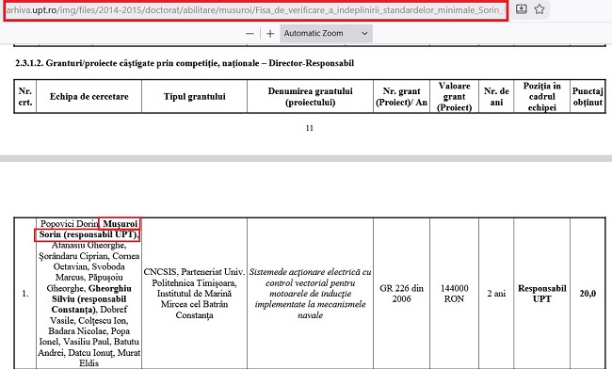
Task: Click the 'Valoare grant (Proiect)' header
Action: (x=455, y=96)
